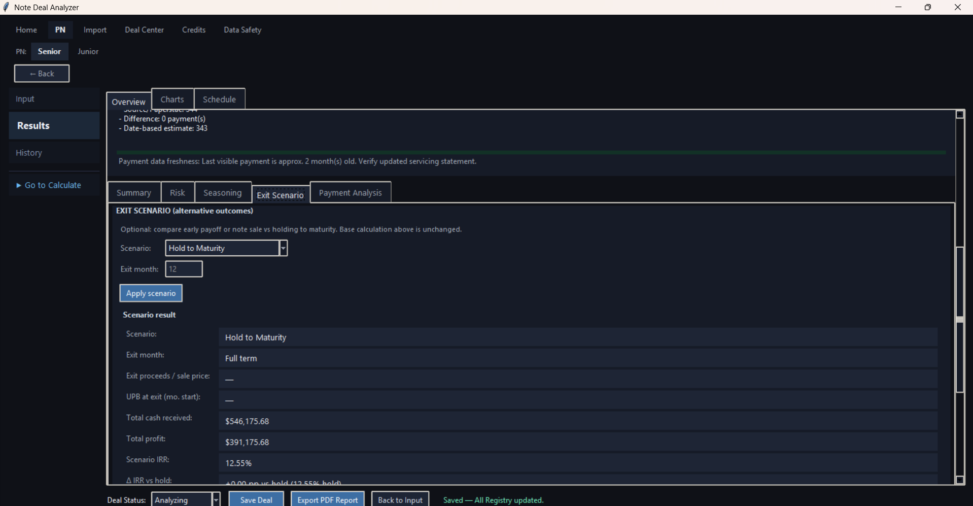Viewport: 973px width, 506px height.
Task: Switch PN type to Senior
Action: point(49,51)
